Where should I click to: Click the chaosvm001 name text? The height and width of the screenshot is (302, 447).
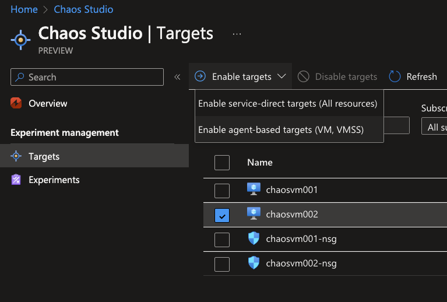click(291, 189)
